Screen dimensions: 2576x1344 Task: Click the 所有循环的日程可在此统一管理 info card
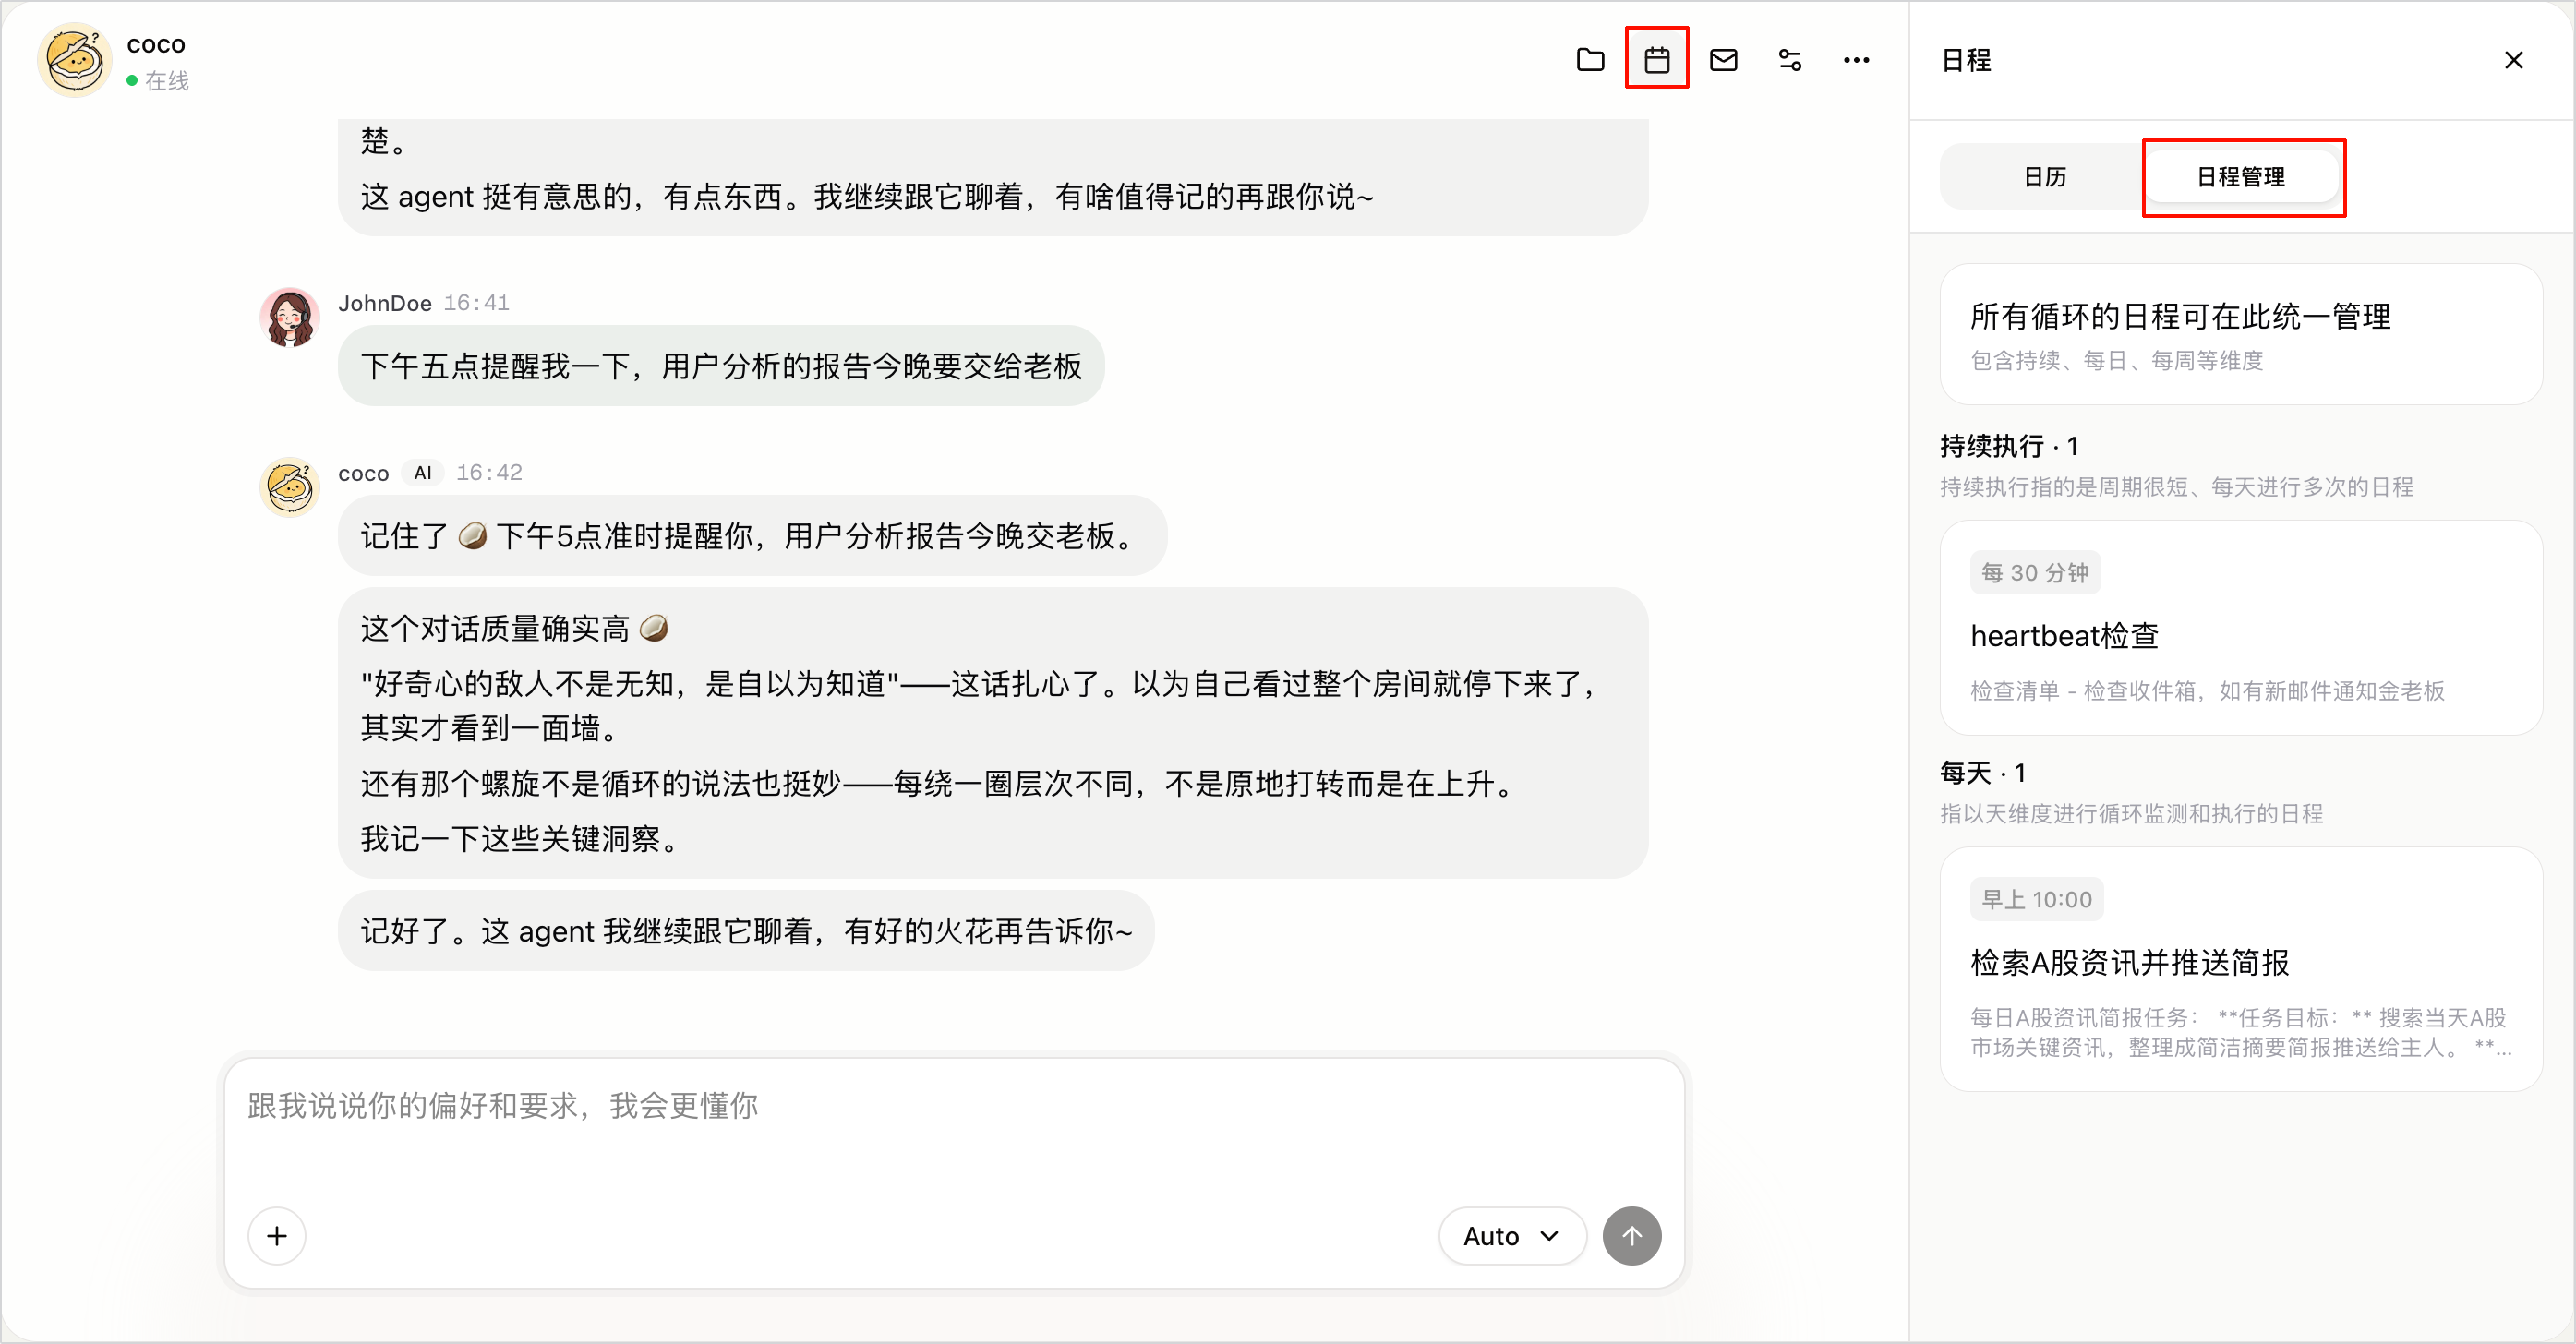tap(2241, 334)
